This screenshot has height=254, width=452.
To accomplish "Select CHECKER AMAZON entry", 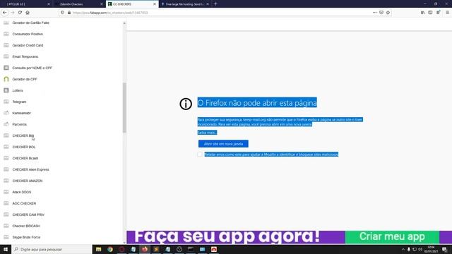I will [28, 181].
